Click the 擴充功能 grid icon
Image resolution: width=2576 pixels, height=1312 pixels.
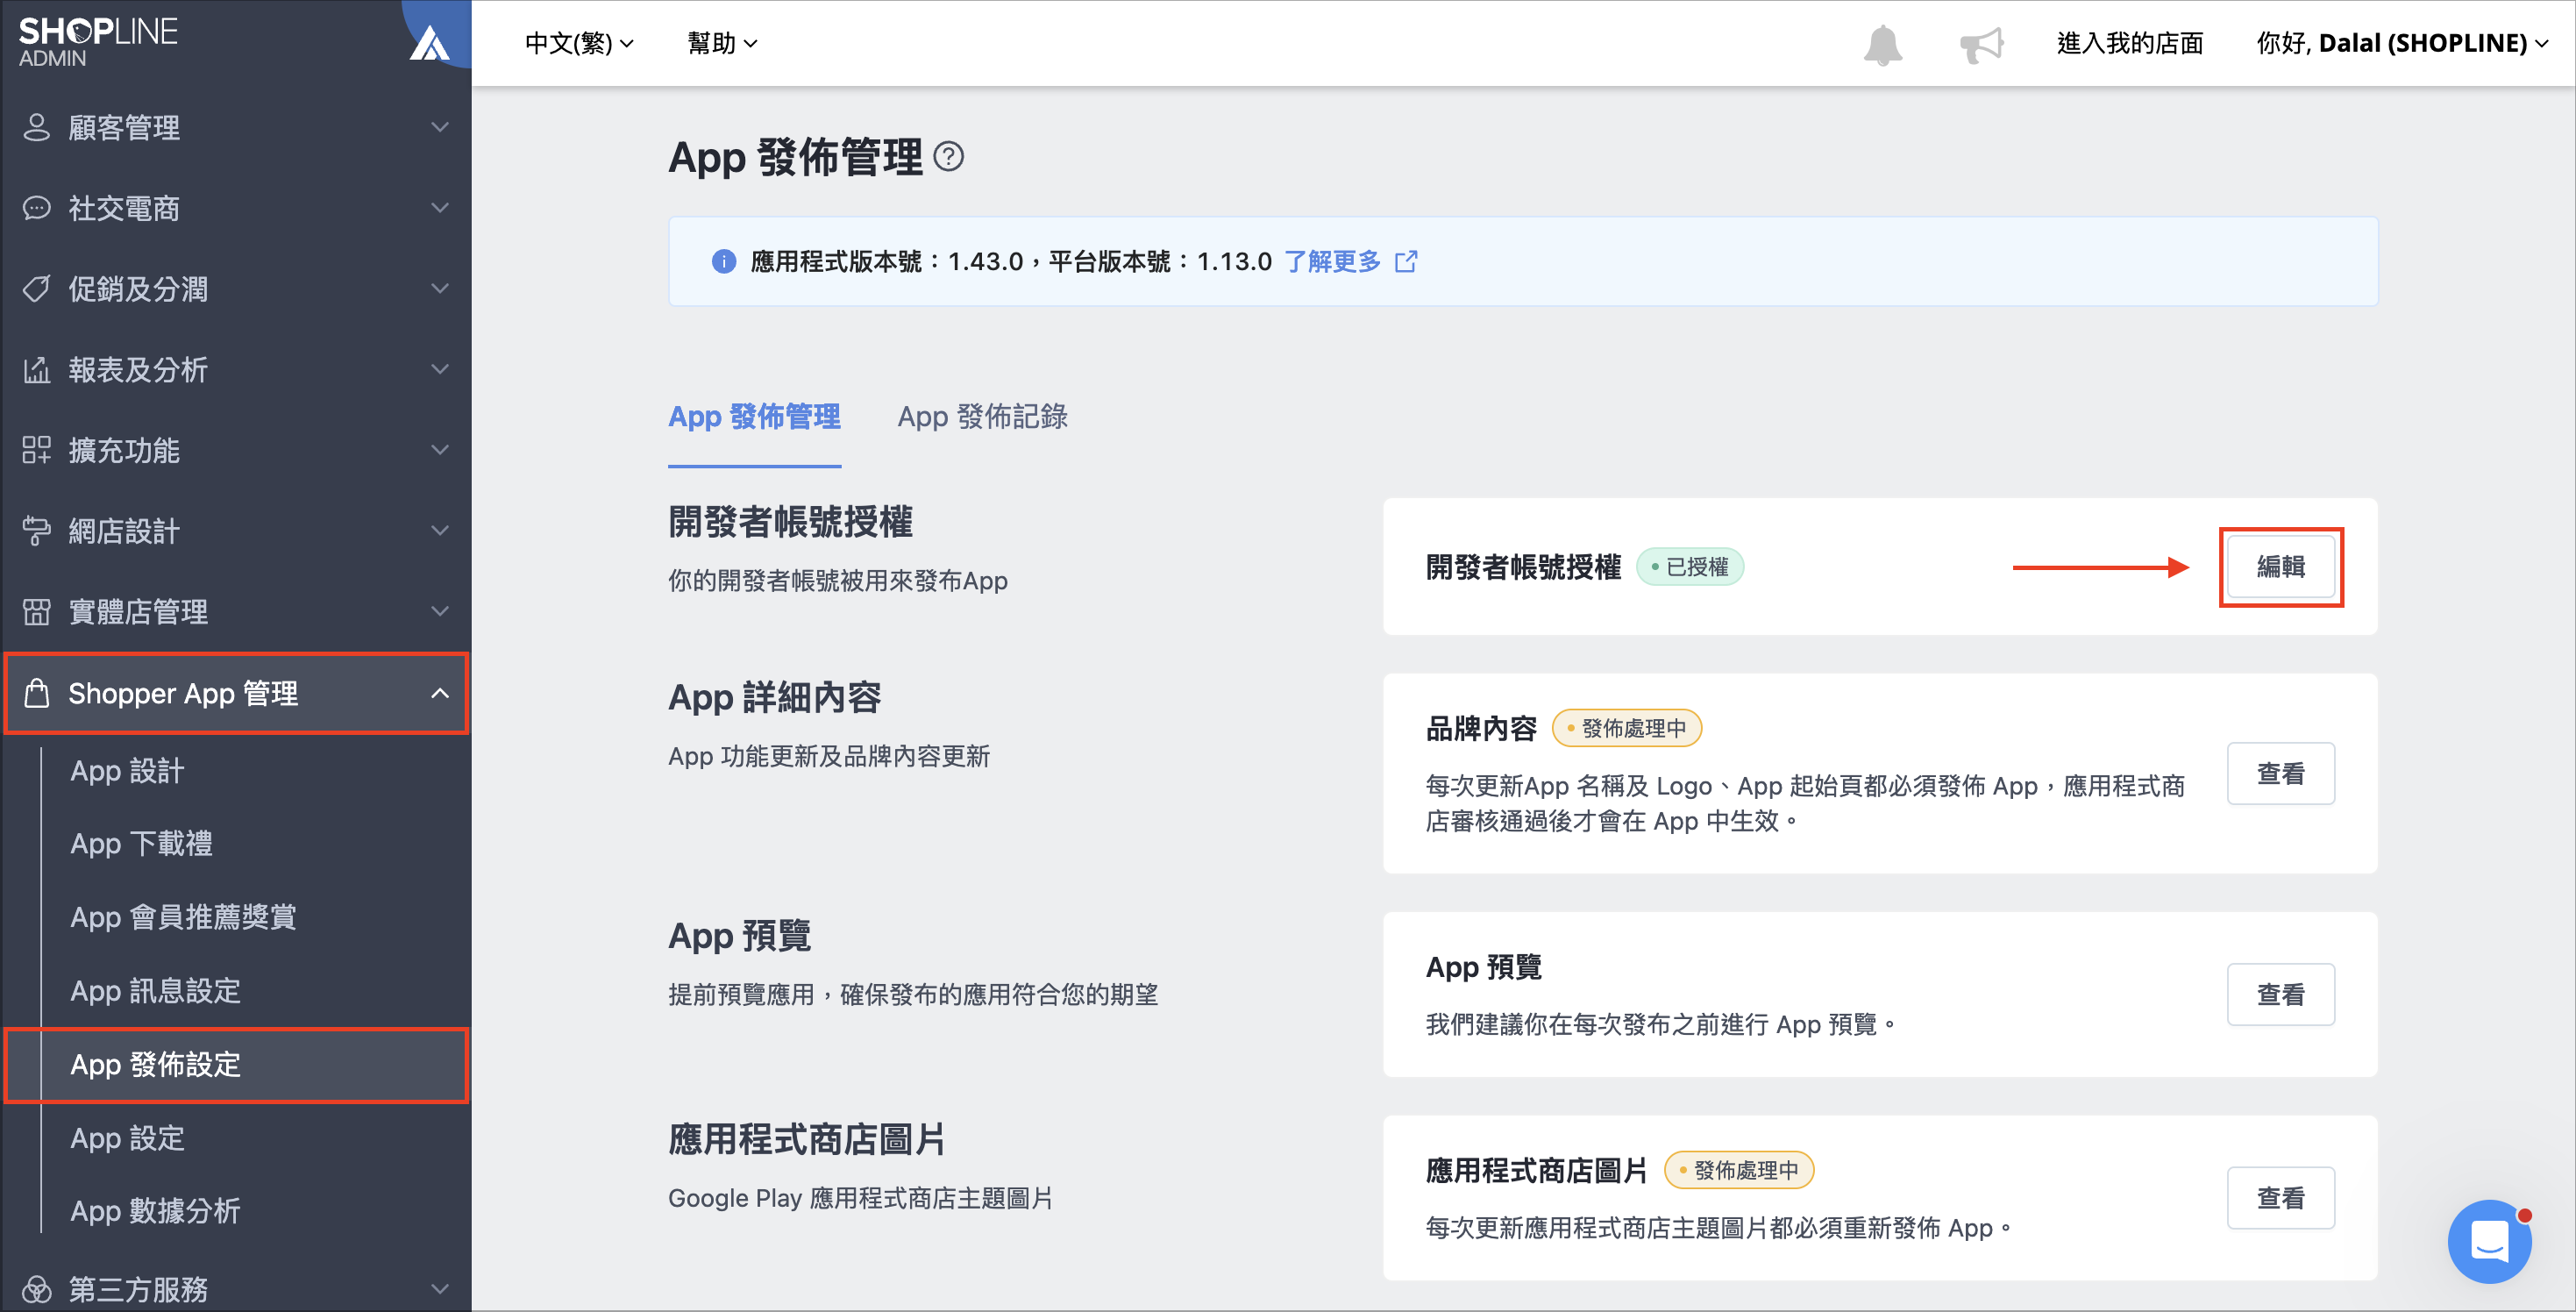point(37,450)
